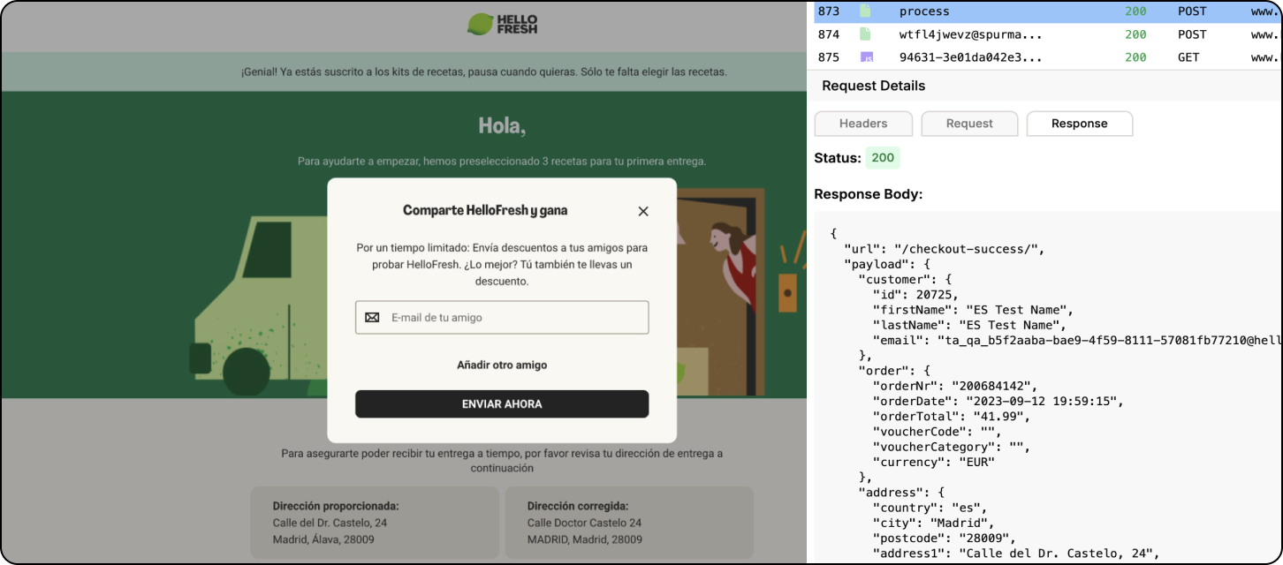
Task: Click the envelope icon in email field
Action: (x=372, y=318)
